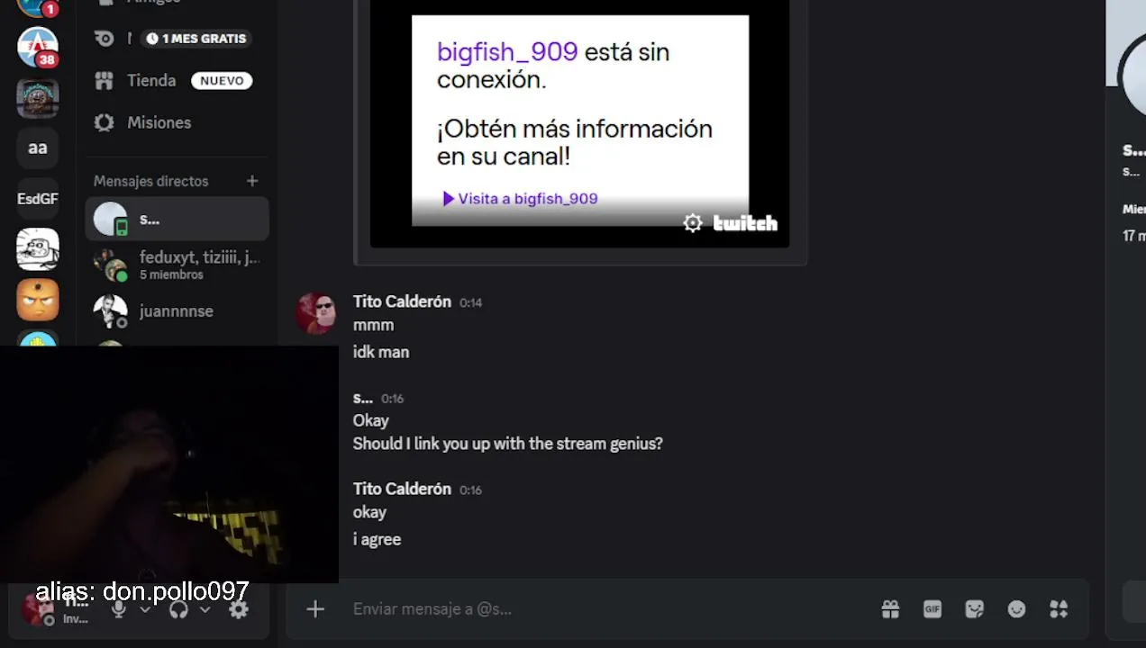Open the direct message with juannnnse

click(177, 311)
